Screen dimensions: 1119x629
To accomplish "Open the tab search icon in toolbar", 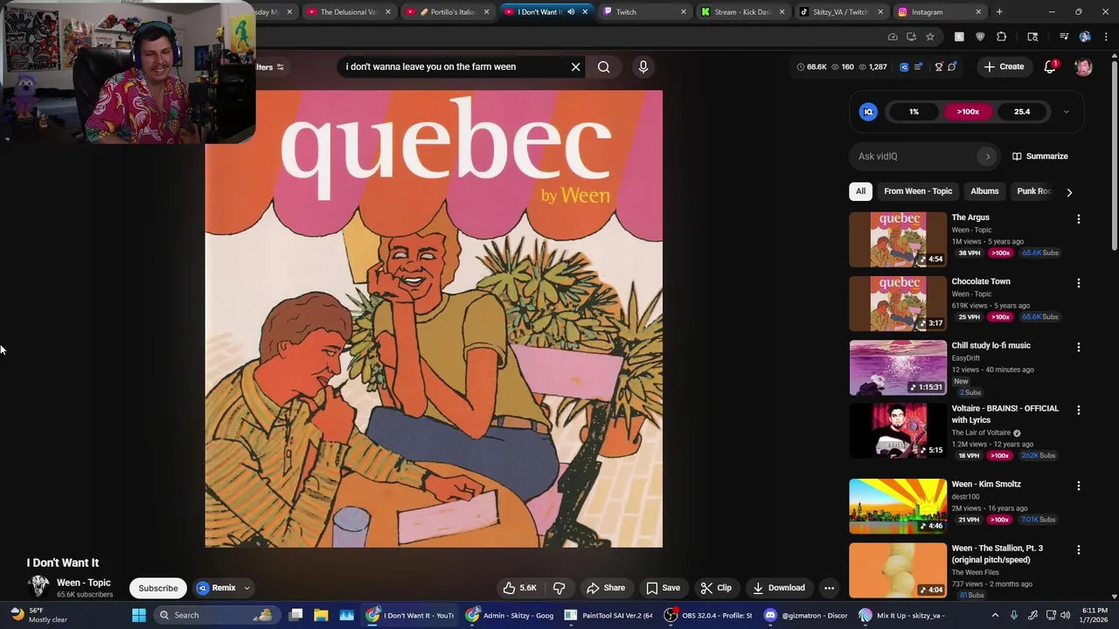I will click(1032, 37).
